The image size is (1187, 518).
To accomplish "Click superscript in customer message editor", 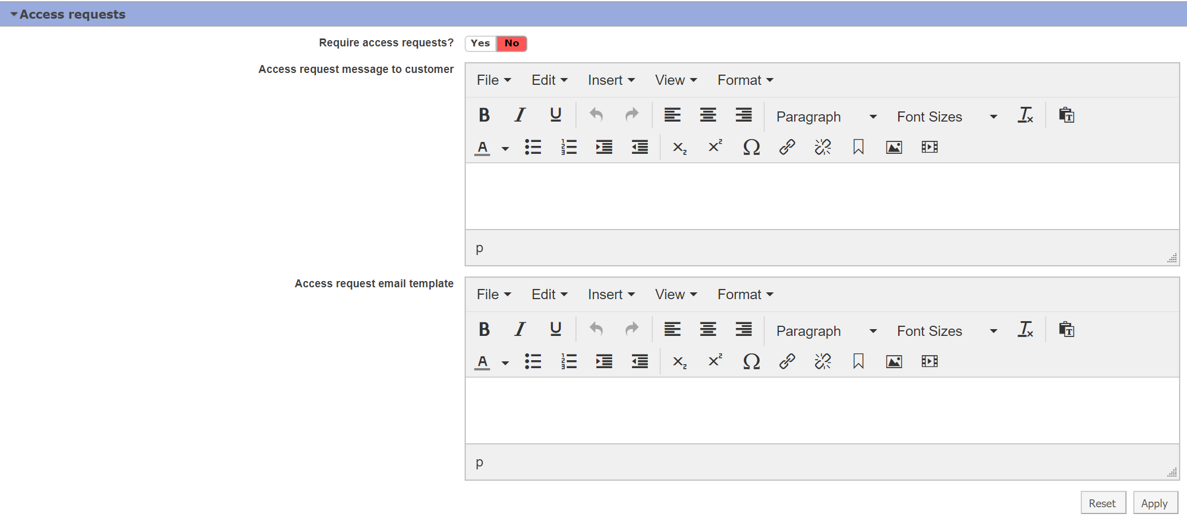I will (715, 147).
